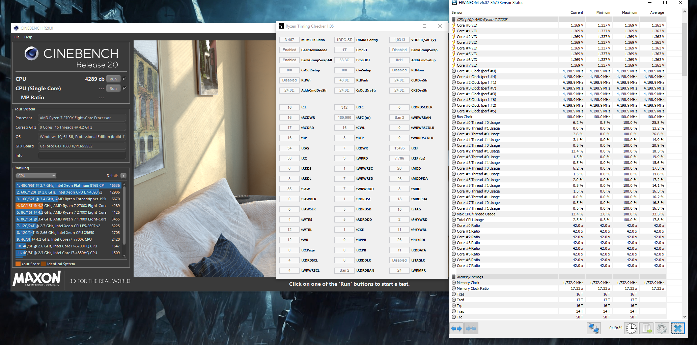
Task: Click the VDDCR_SoC value 1,0313
Action: pyautogui.click(x=399, y=40)
